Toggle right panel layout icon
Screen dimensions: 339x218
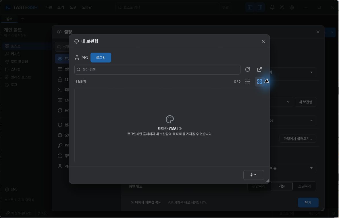click(x=260, y=7)
